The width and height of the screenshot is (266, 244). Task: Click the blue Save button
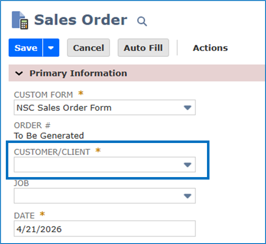(x=26, y=48)
